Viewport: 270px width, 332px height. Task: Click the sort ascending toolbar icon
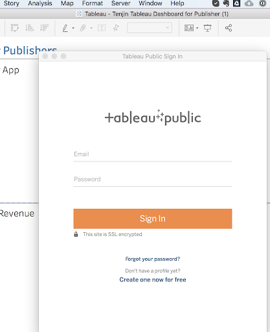[x=30, y=28]
